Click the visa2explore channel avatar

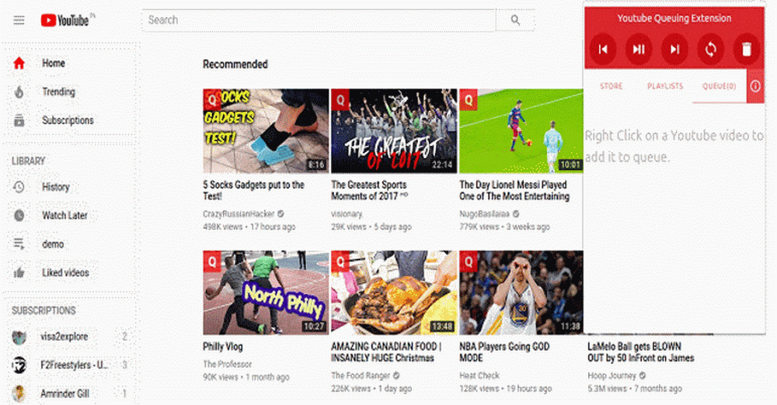(x=19, y=337)
